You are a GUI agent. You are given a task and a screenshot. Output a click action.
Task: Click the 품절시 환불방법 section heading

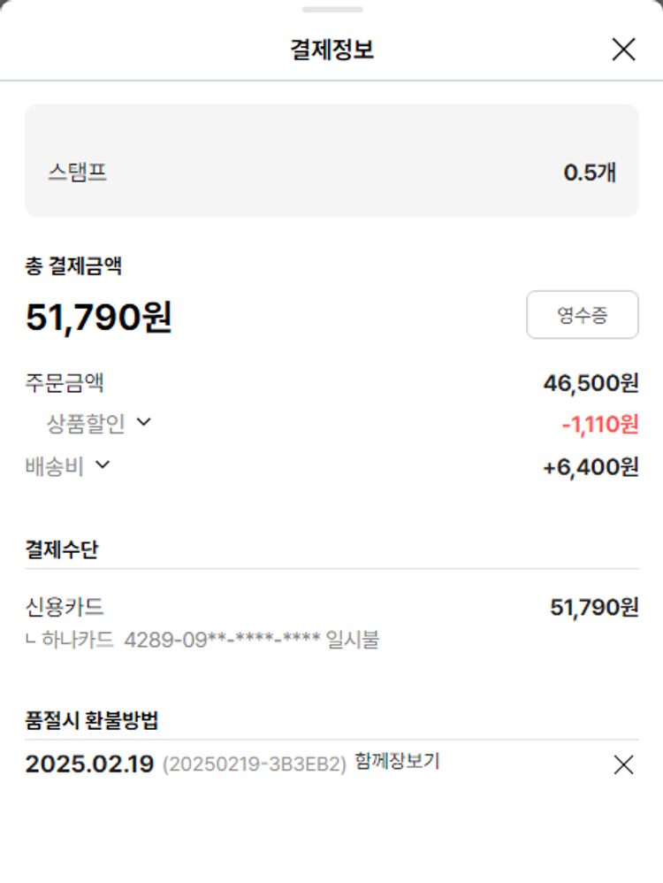[x=92, y=720]
